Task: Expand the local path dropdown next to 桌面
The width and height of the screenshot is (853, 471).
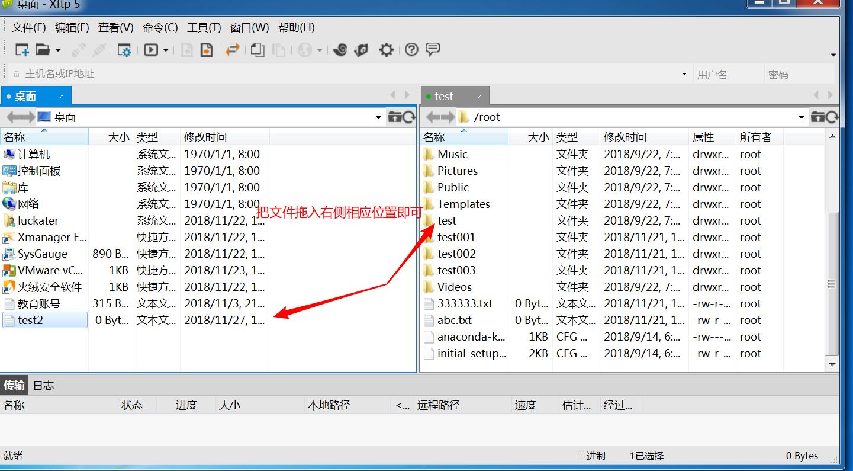Action: (x=378, y=117)
